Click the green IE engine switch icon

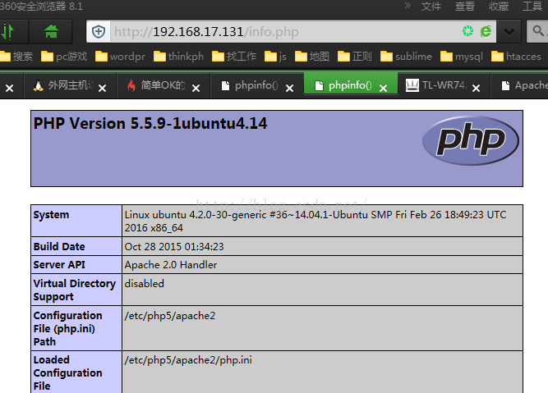pyautogui.click(x=486, y=31)
